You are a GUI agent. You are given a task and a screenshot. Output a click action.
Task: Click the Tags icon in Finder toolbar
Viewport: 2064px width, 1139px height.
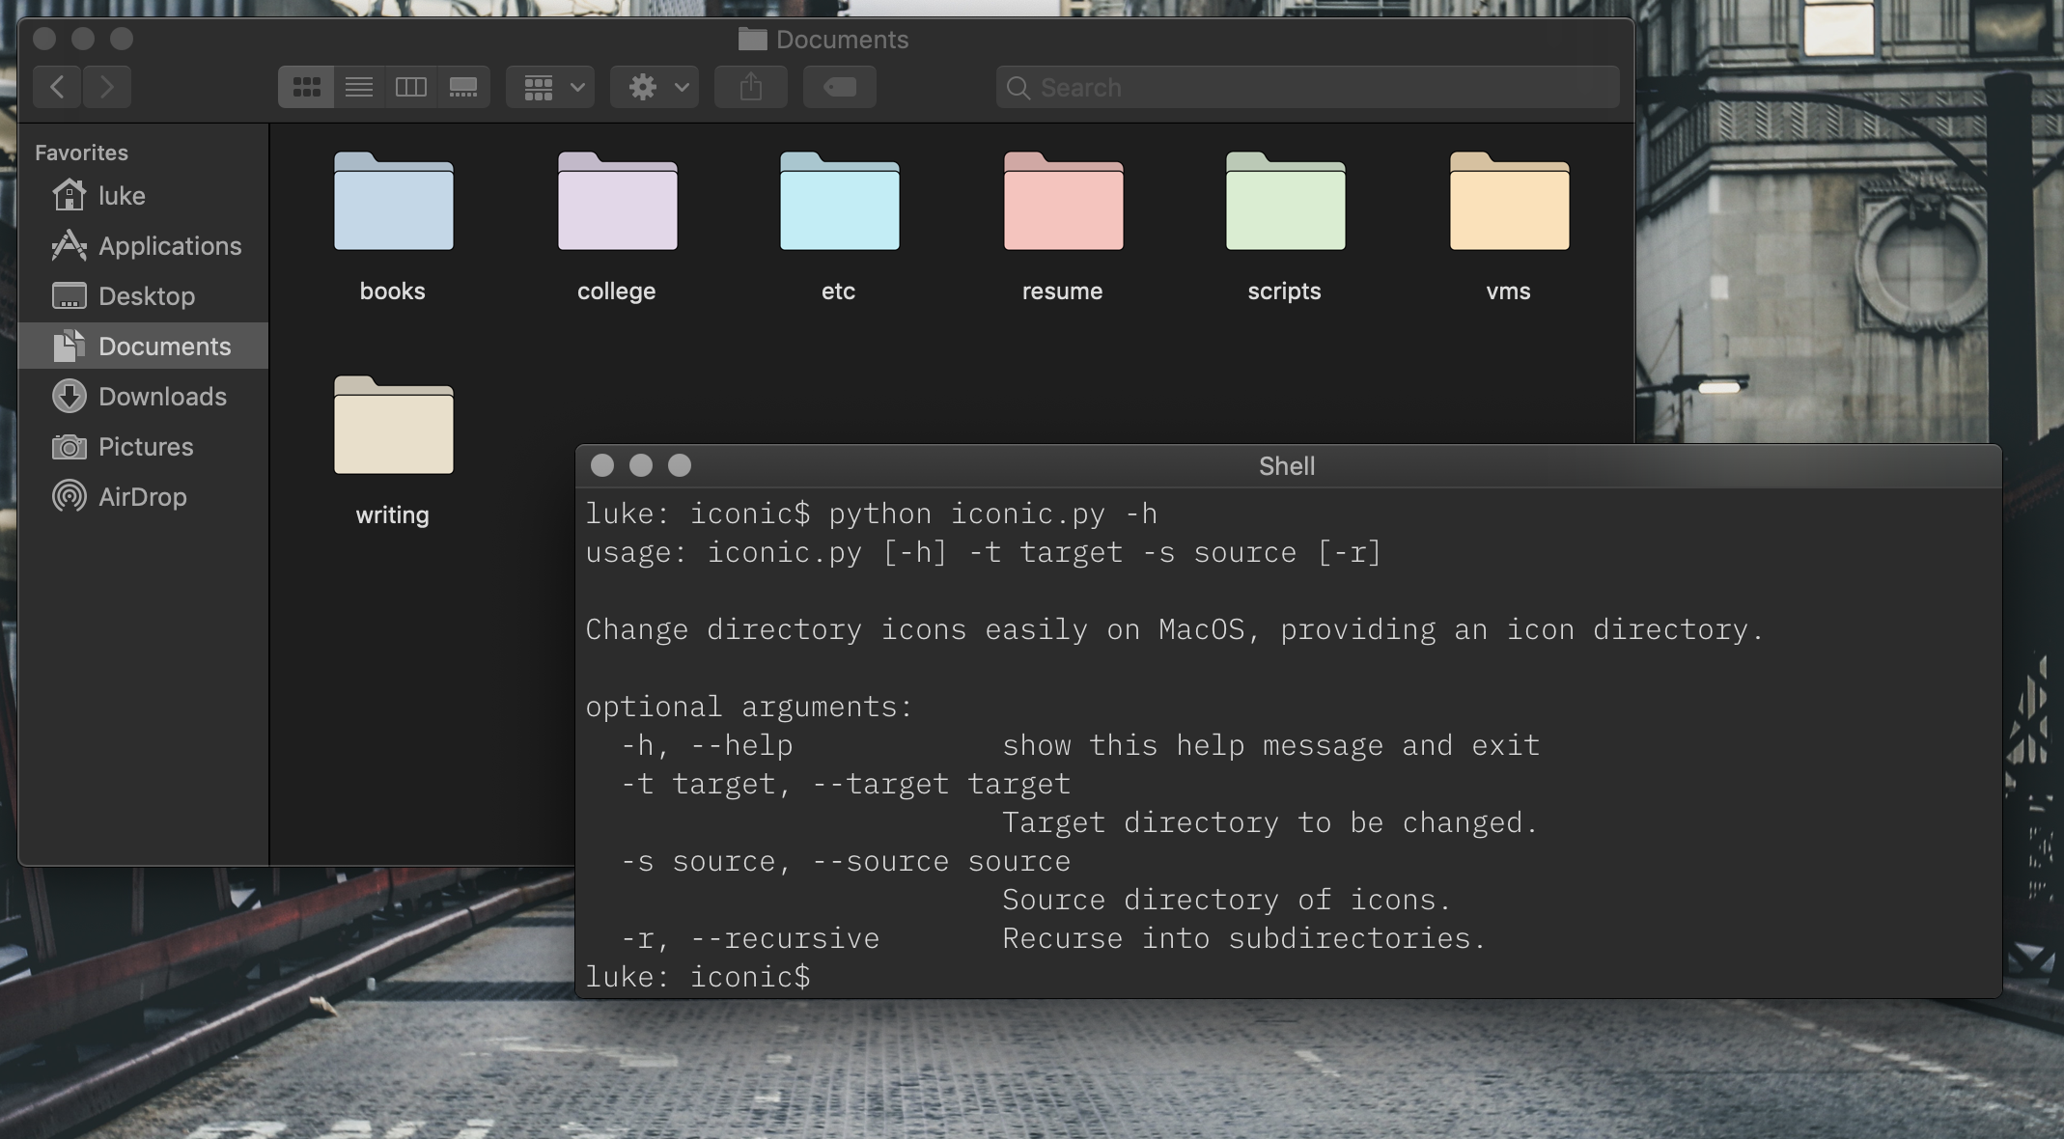[x=839, y=87]
